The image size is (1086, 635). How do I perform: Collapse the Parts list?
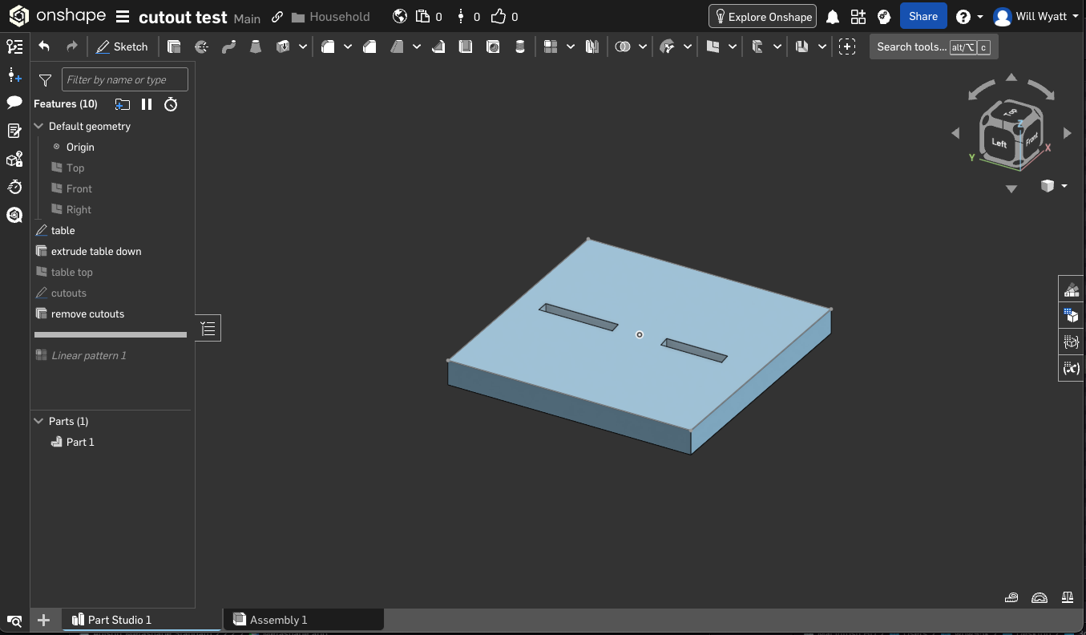(x=38, y=422)
